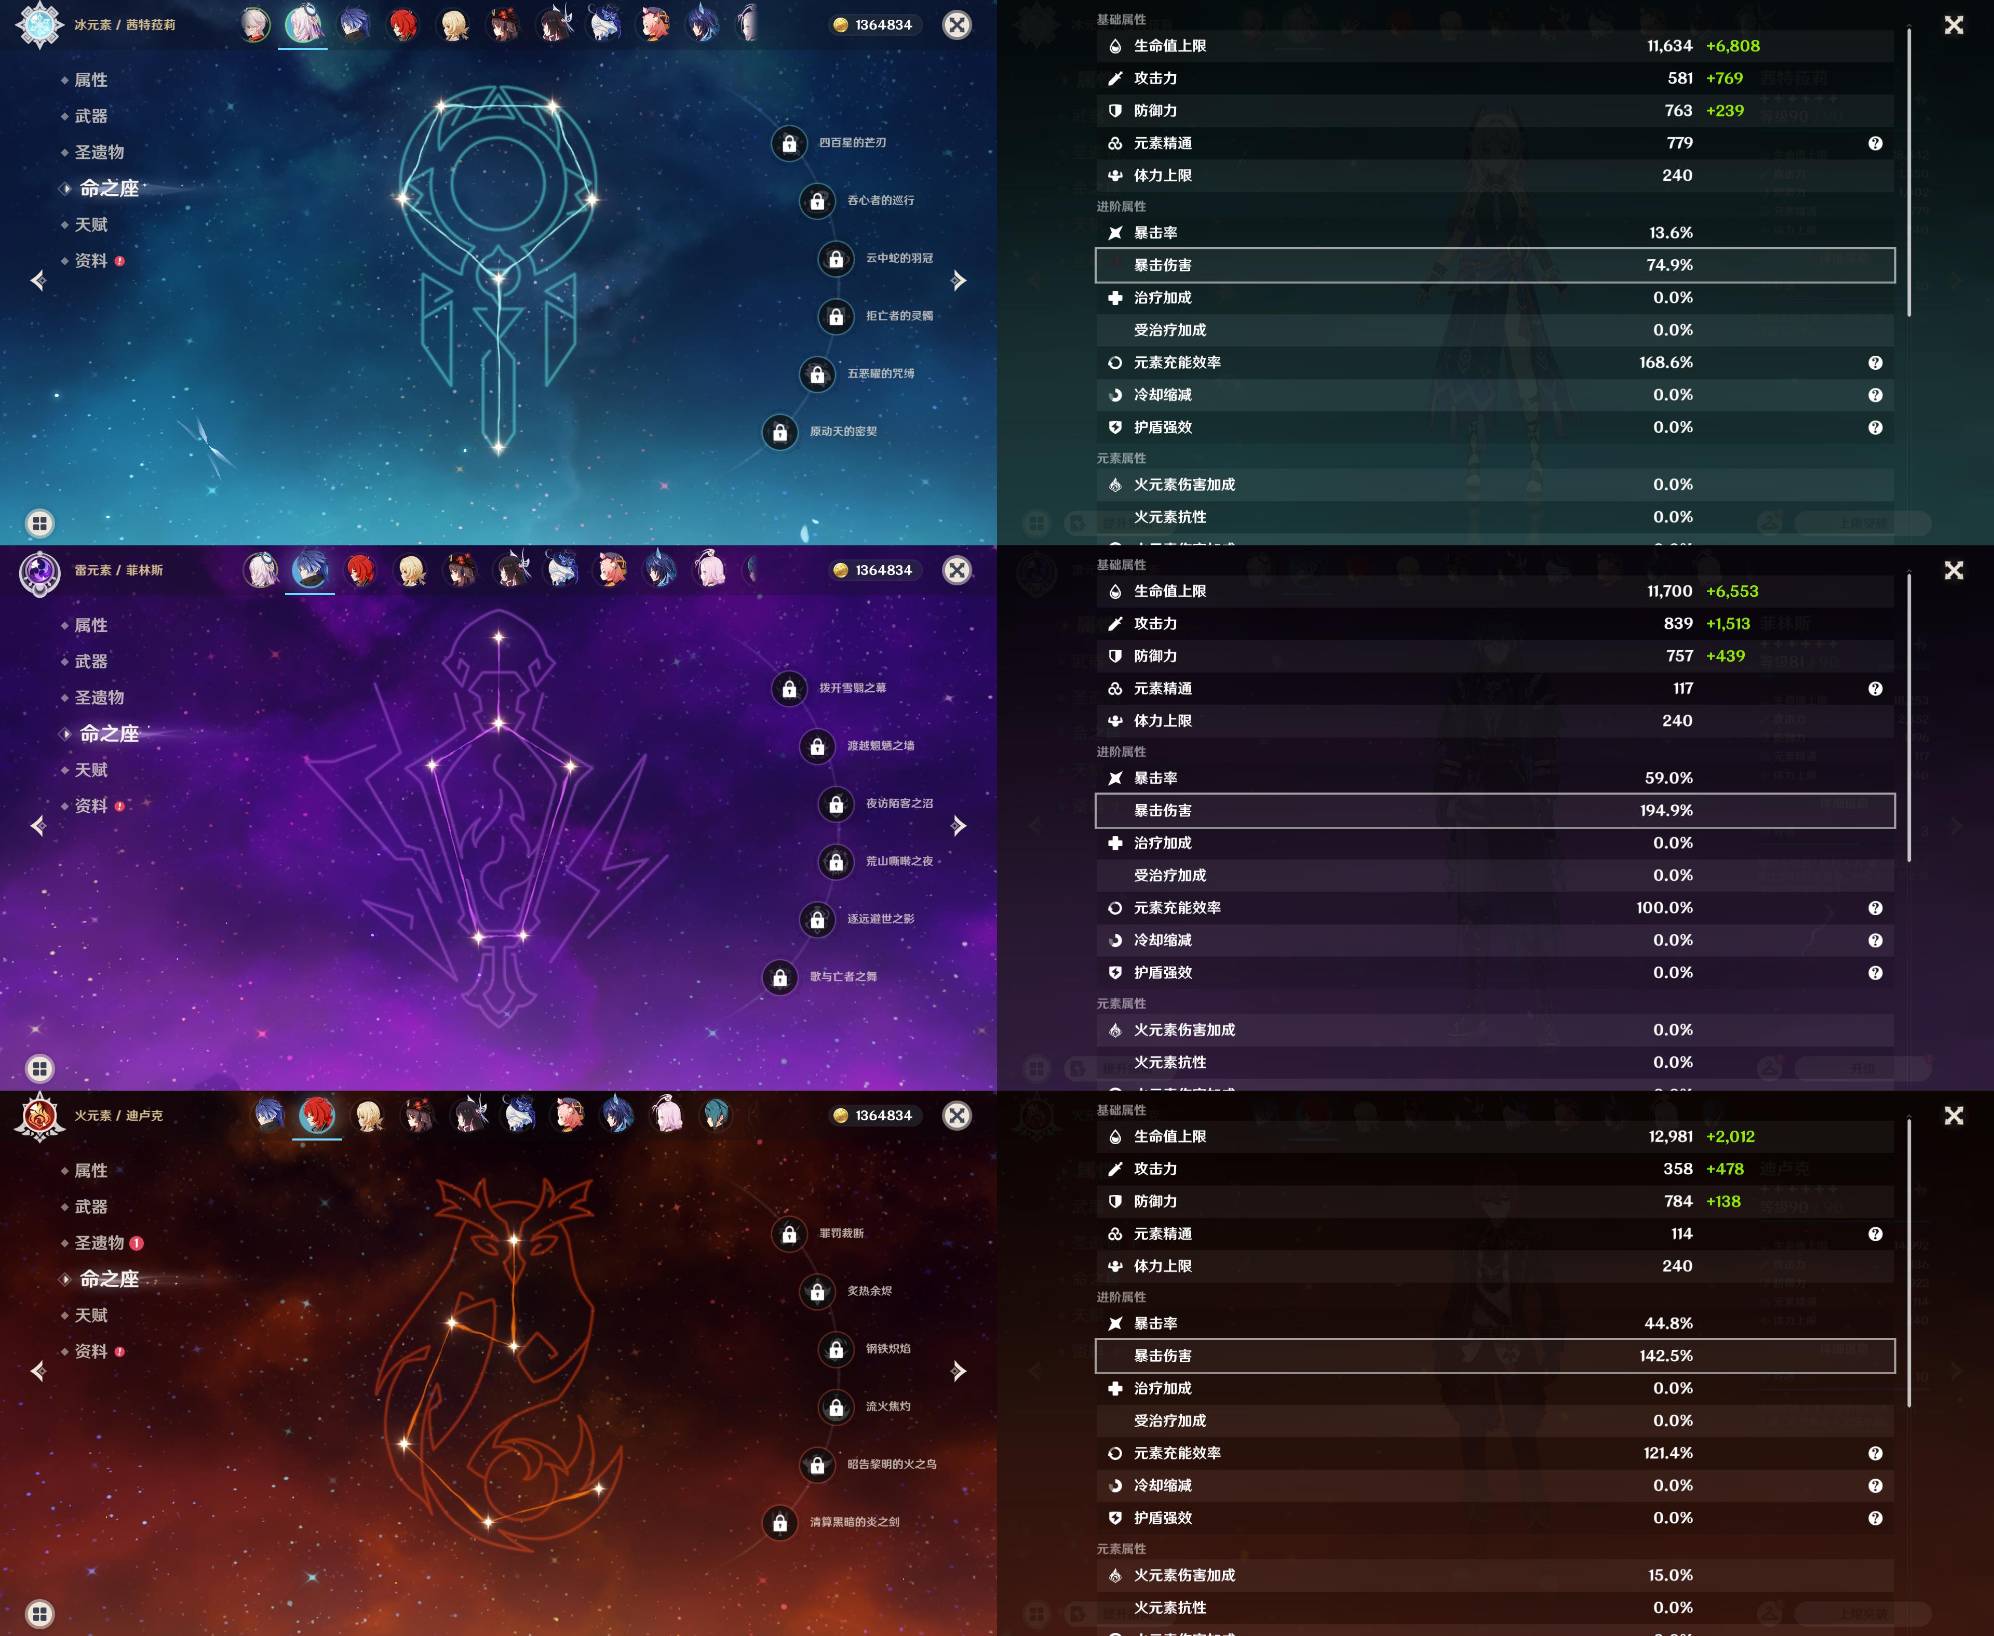Go to previous character on Fischl's 雷元素 screen
Viewport: 1994px width, 1636px height.
(x=38, y=826)
